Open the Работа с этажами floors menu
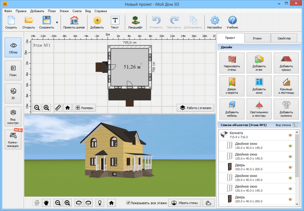This screenshot has width=304, height=211. tap(195, 107)
